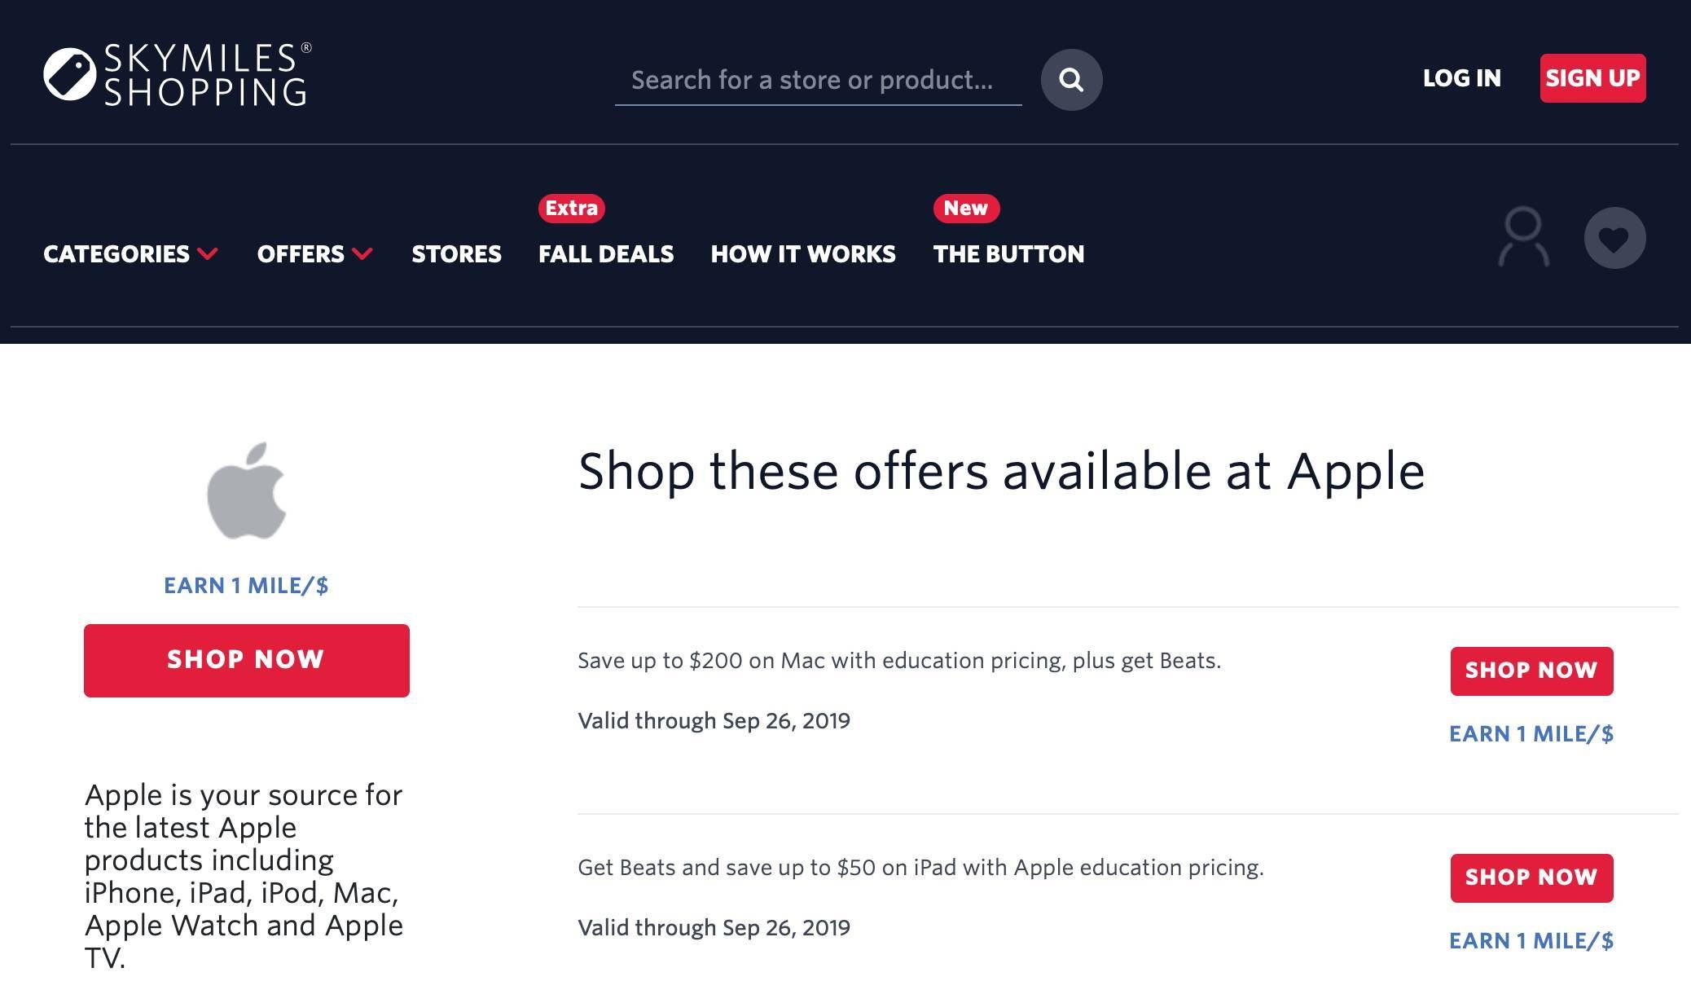This screenshot has width=1691, height=981.
Task: Click the red Sign Up button
Action: pos(1592,78)
